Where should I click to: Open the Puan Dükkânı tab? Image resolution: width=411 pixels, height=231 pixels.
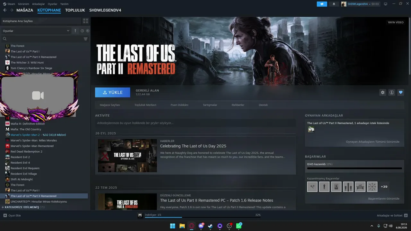tap(179, 105)
